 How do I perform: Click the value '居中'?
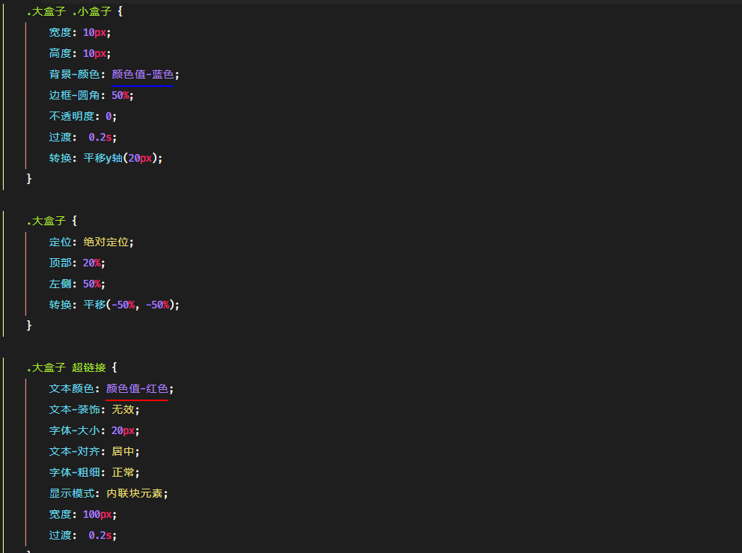pyautogui.click(x=123, y=451)
